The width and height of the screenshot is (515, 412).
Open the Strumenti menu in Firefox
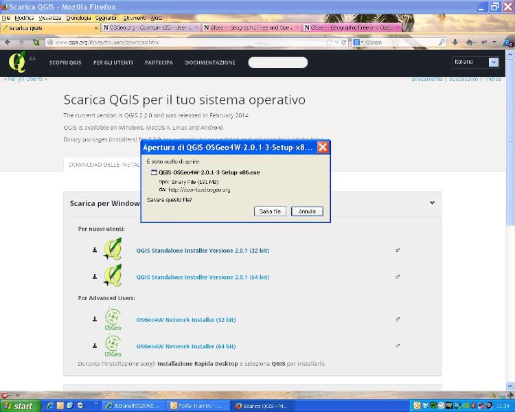[x=134, y=17]
